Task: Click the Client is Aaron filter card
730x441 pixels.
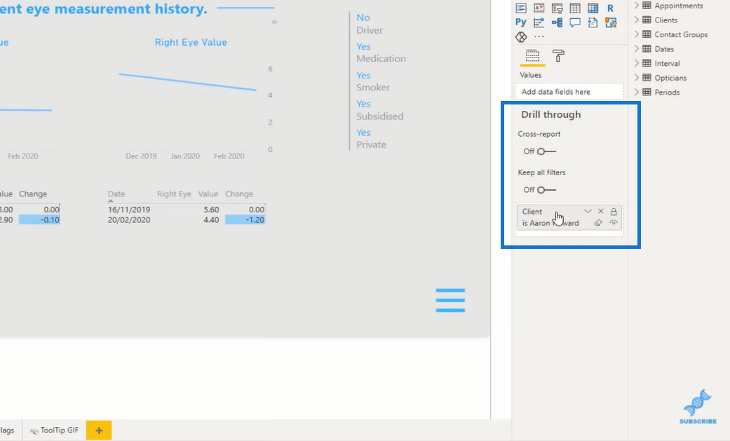Action: coord(569,217)
